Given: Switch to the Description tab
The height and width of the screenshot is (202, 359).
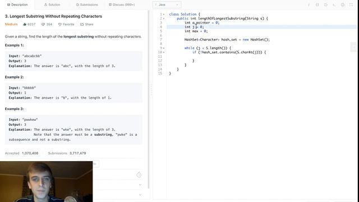Looking at the screenshot, I should click(x=17, y=4).
